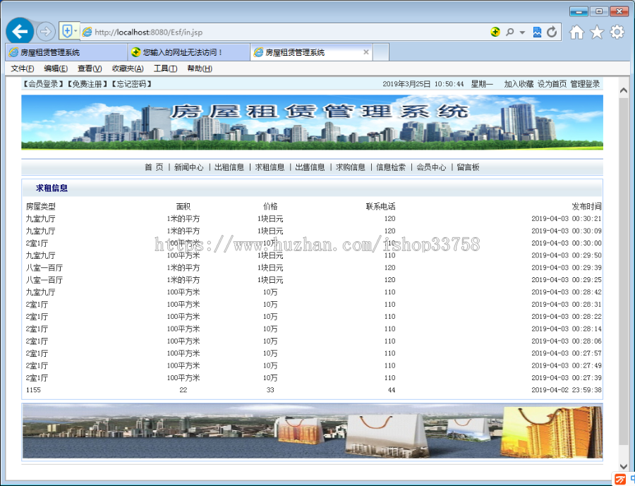
Task: Click the Home icon in the toolbar
Action: tap(575, 32)
